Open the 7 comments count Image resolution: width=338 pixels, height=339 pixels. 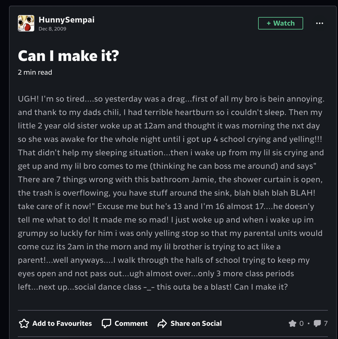(x=326, y=323)
